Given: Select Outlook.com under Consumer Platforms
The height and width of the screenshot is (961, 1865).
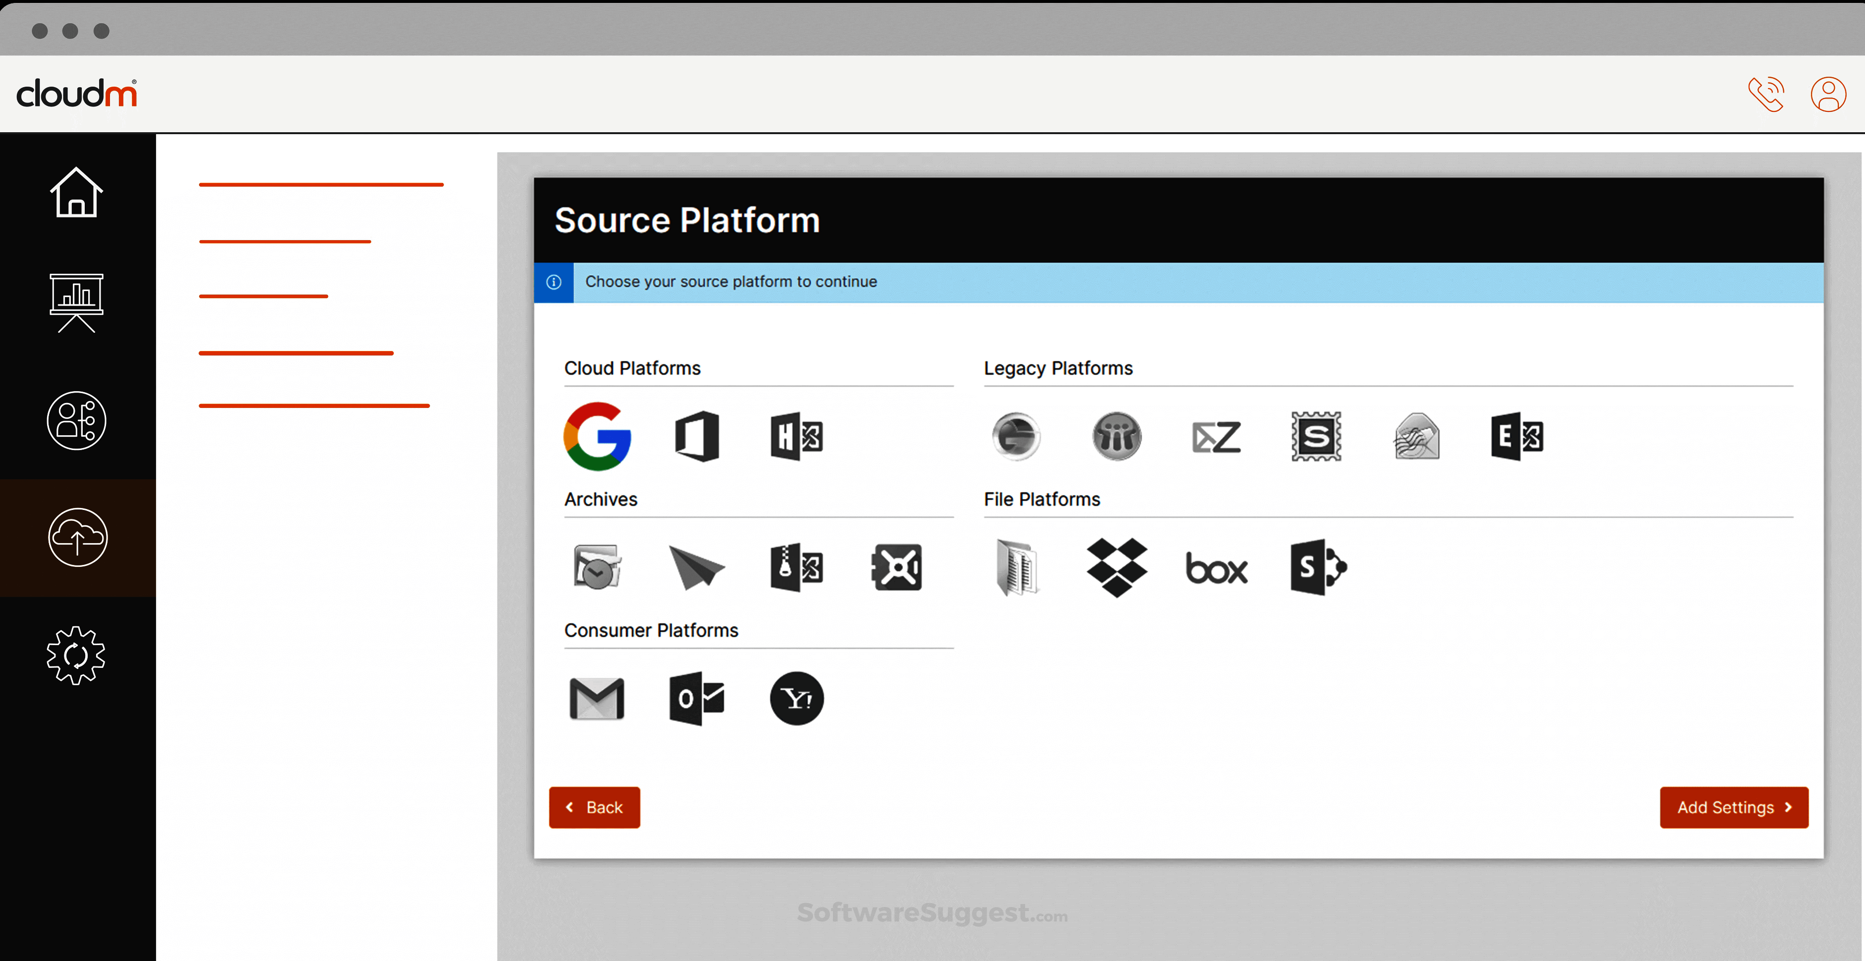Looking at the screenshot, I should tap(697, 697).
